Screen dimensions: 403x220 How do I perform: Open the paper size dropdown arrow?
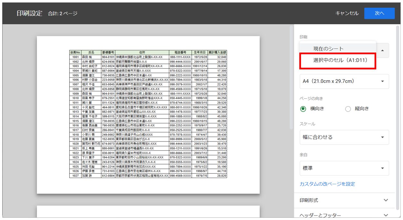click(x=383, y=82)
